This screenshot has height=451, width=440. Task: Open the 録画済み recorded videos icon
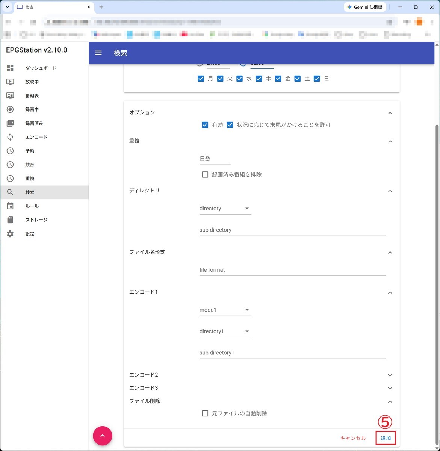[10, 123]
